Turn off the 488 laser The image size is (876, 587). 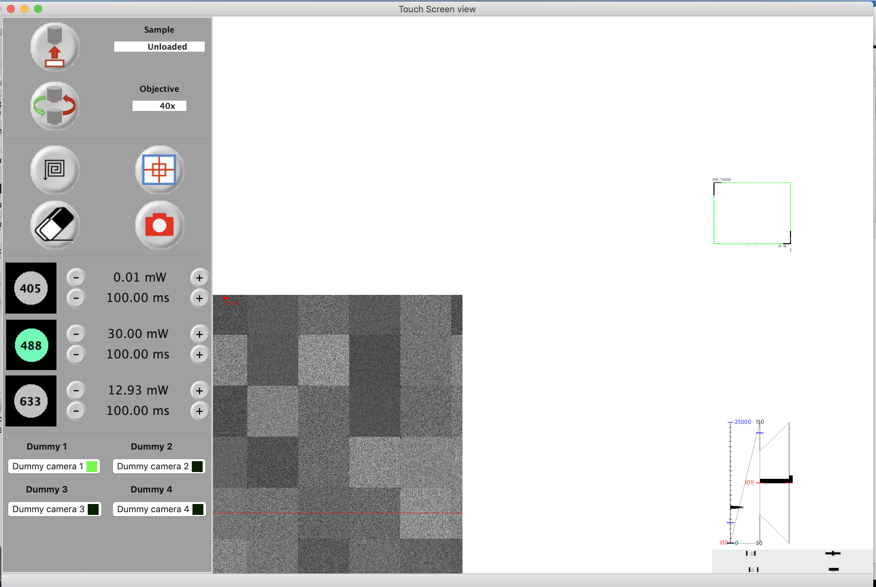pyautogui.click(x=31, y=345)
